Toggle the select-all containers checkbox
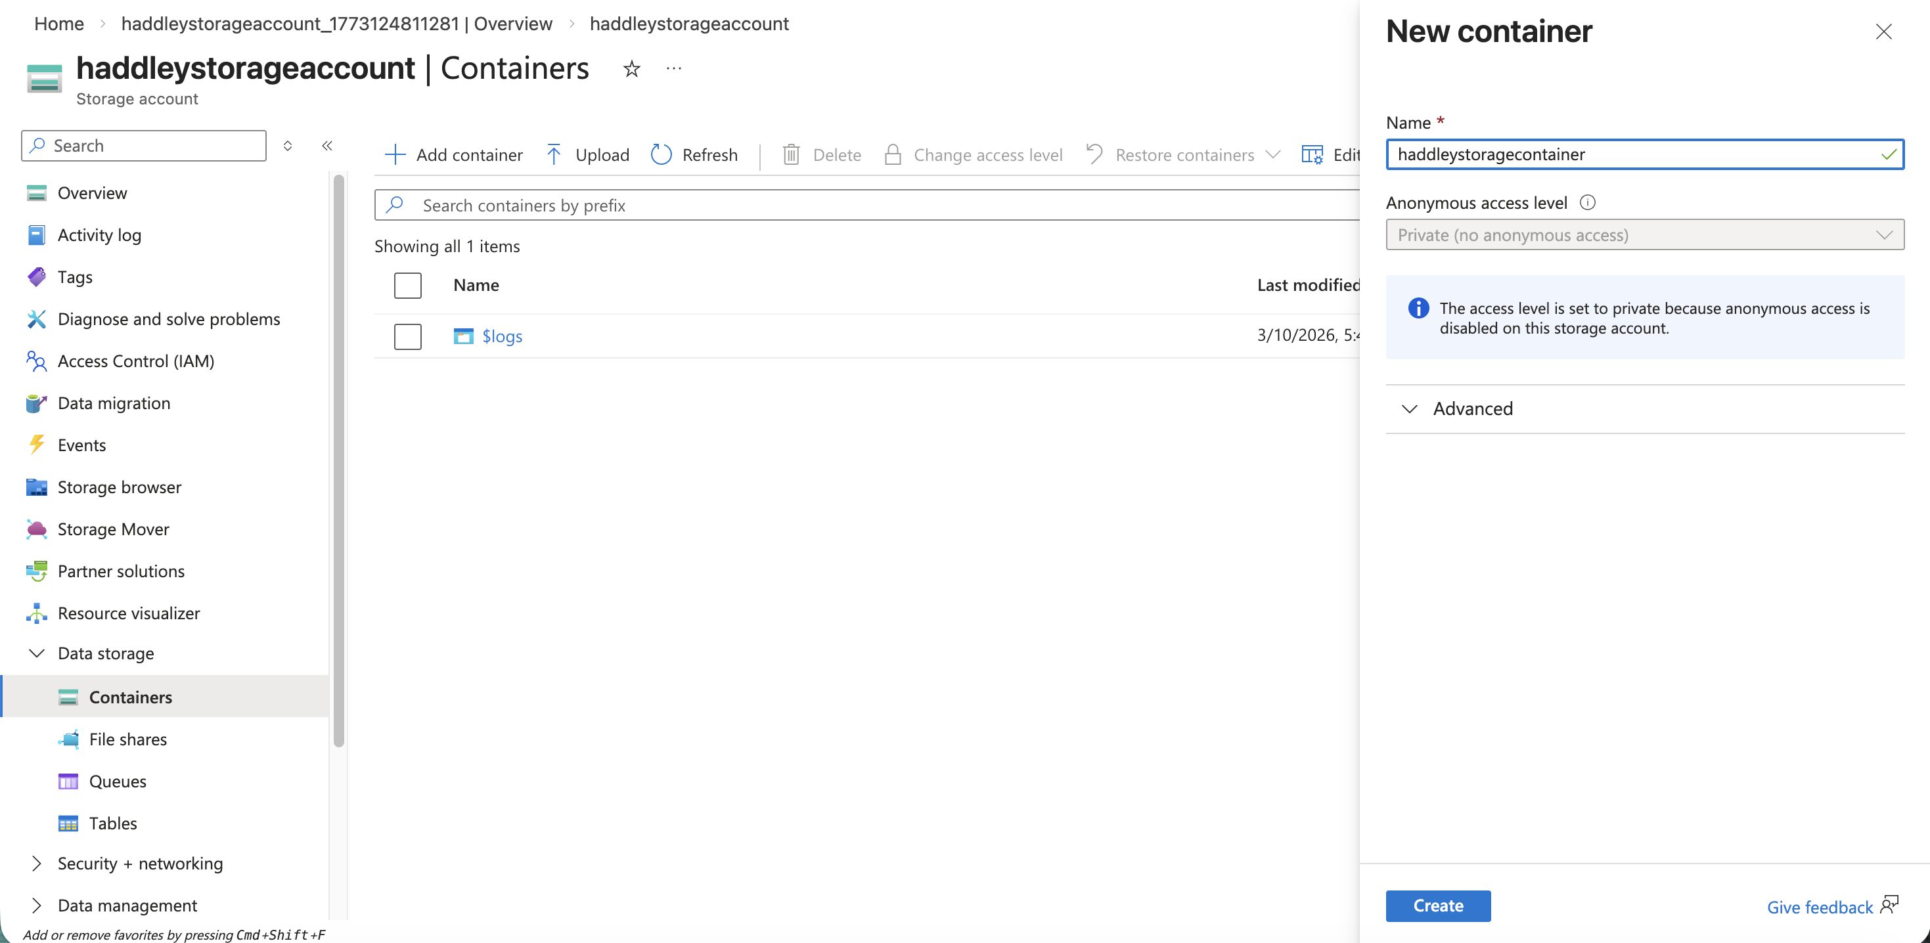This screenshot has width=1930, height=943. pyautogui.click(x=407, y=286)
